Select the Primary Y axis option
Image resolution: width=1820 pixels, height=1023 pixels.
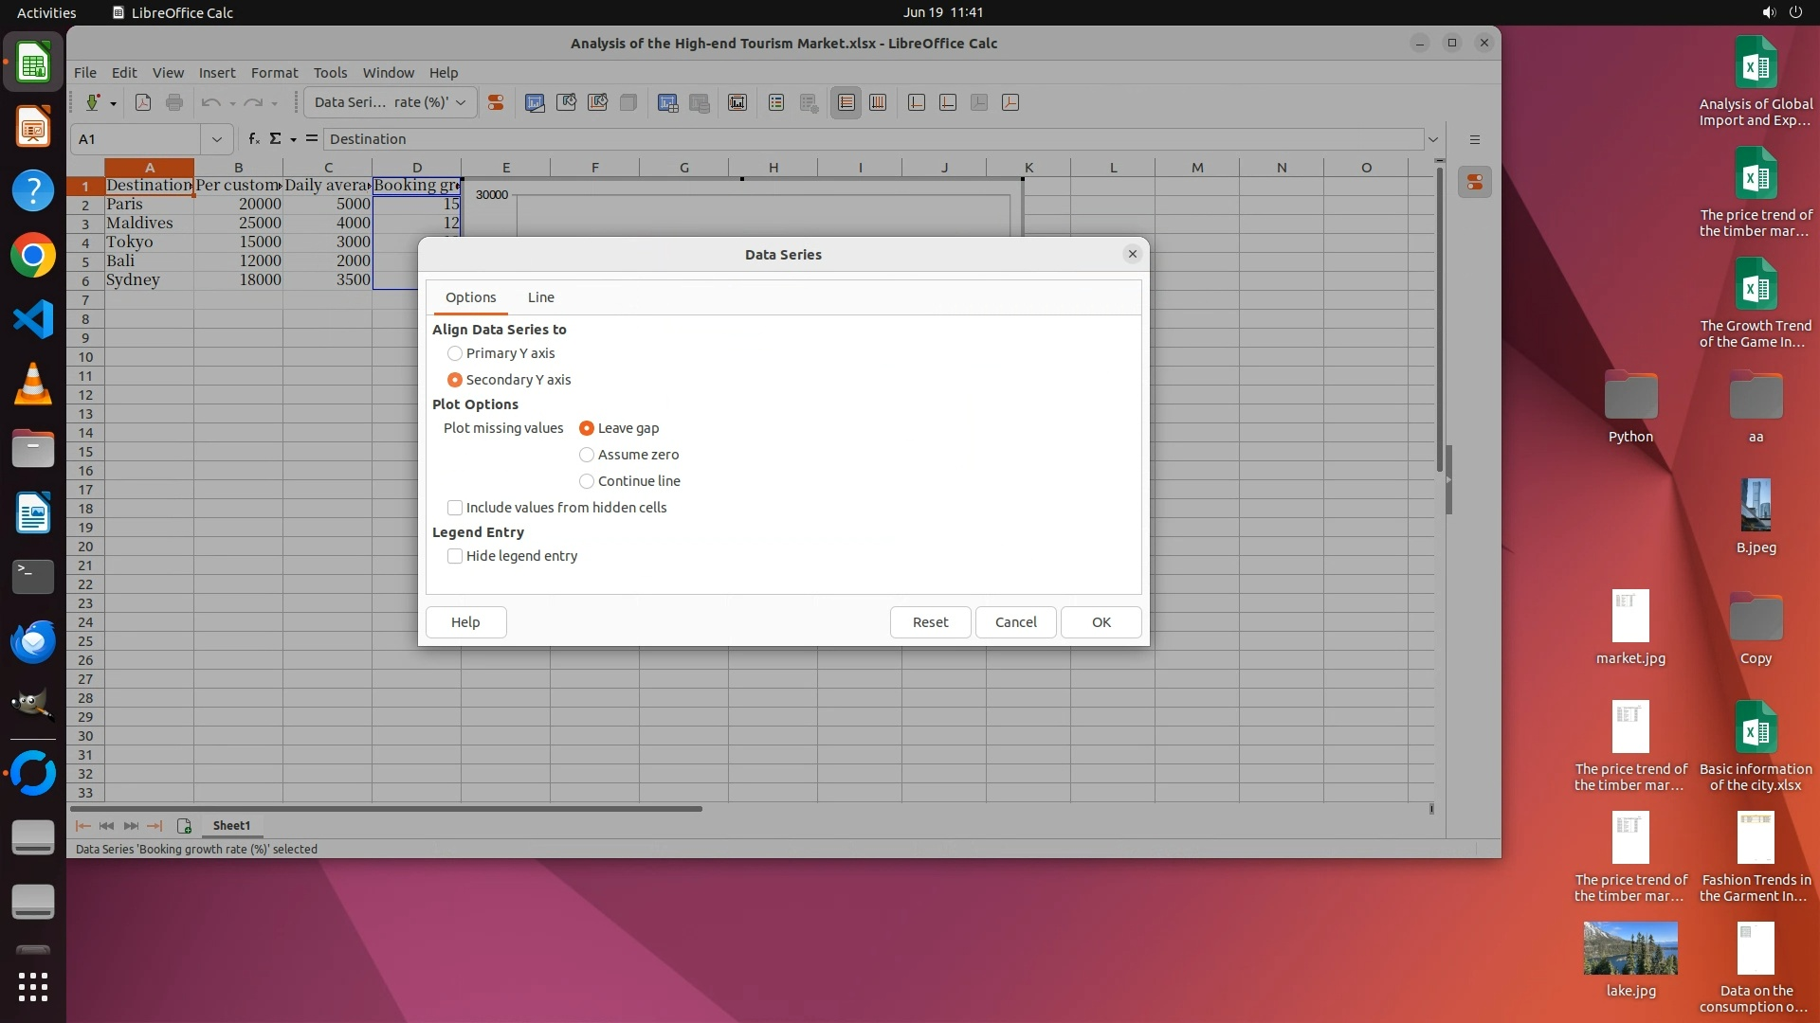click(455, 353)
